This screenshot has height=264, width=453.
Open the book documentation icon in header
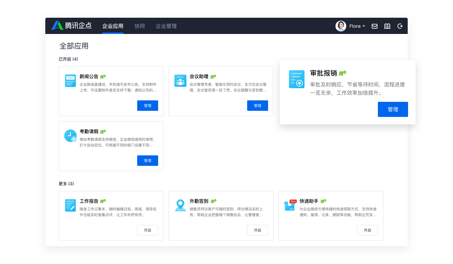point(387,26)
